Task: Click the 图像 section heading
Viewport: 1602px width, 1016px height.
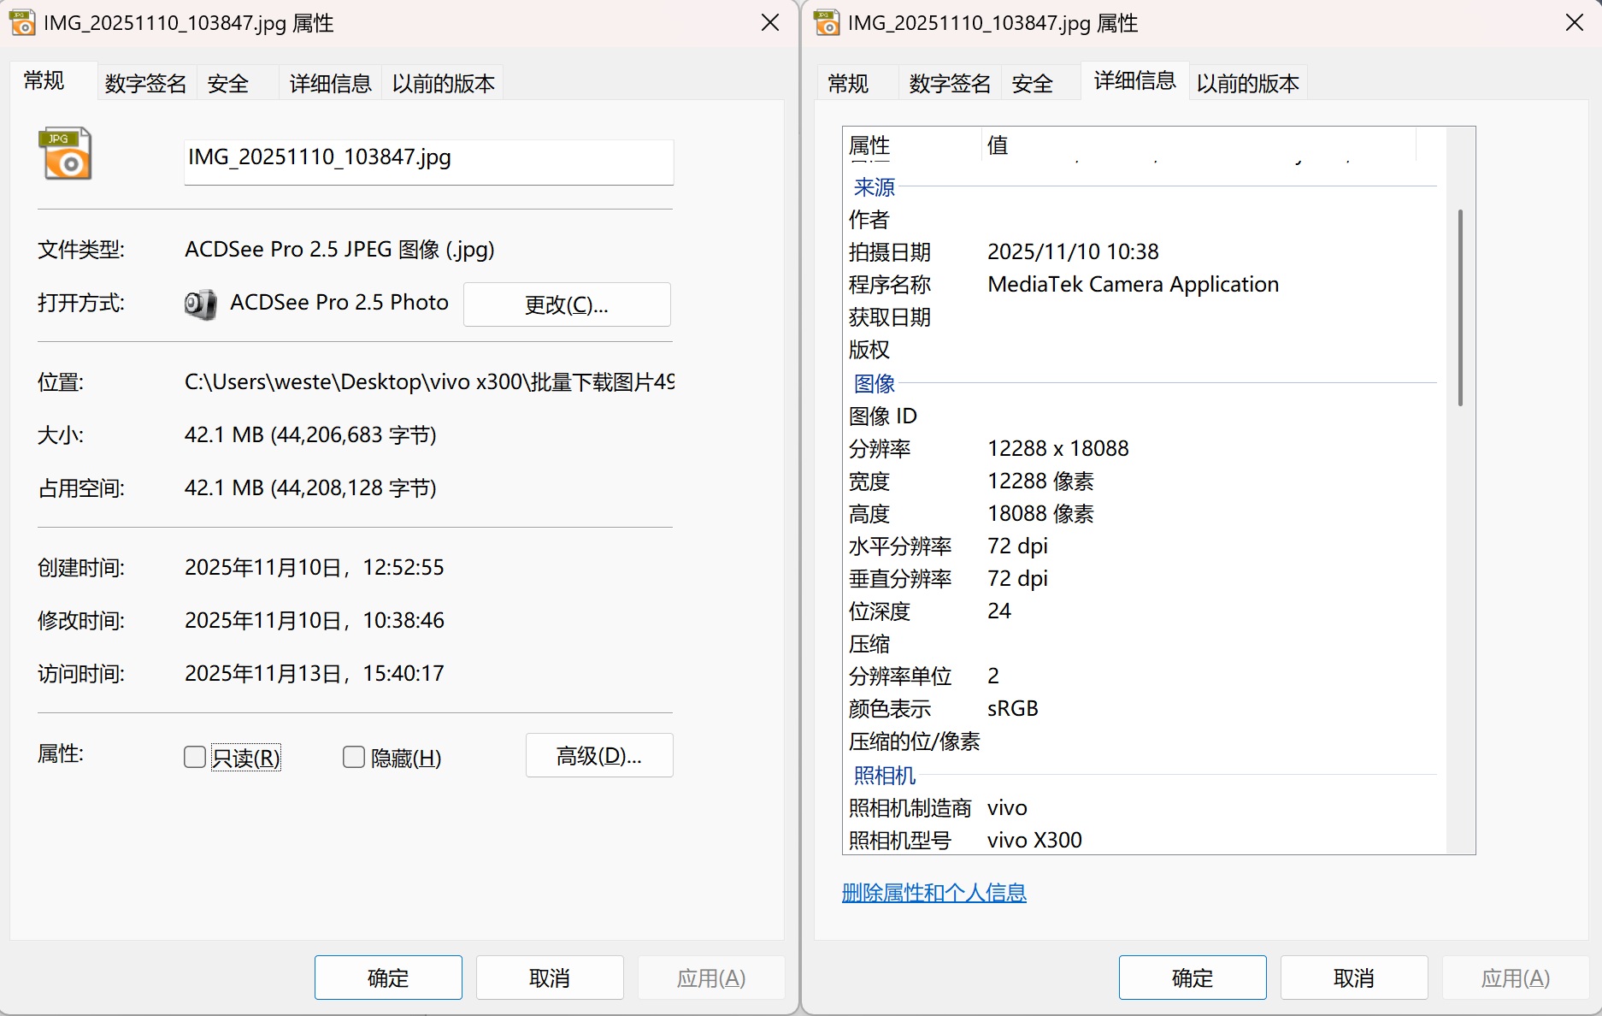Action: (x=875, y=383)
